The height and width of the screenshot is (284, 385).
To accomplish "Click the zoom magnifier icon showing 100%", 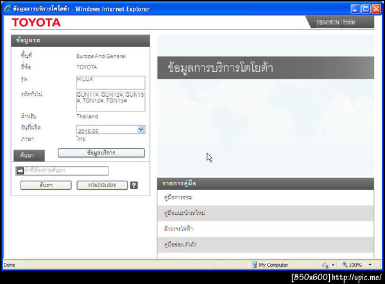I will pos(345,264).
